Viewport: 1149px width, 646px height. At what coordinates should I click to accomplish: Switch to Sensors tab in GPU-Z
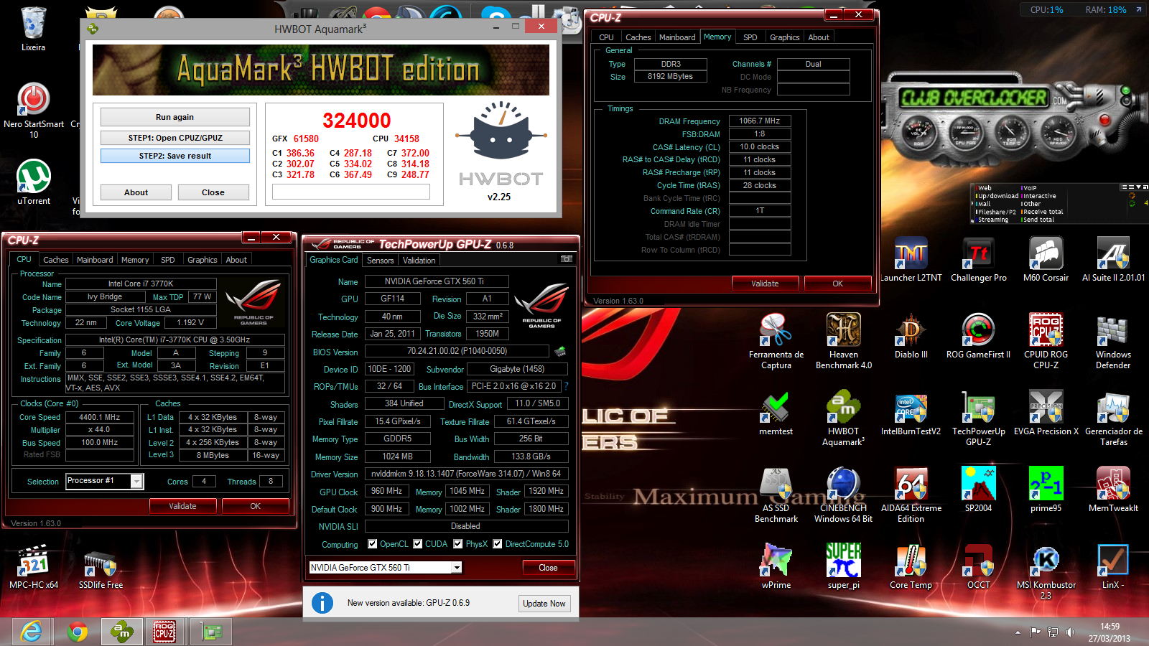coord(380,261)
